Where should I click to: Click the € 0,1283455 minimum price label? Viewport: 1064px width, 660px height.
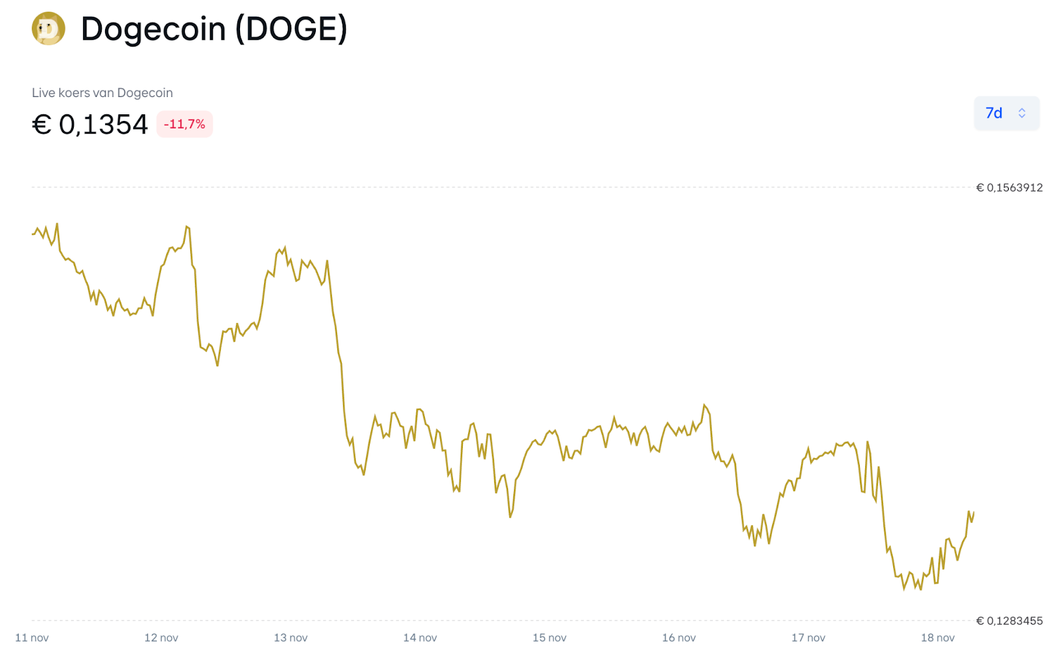(x=1009, y=621)
